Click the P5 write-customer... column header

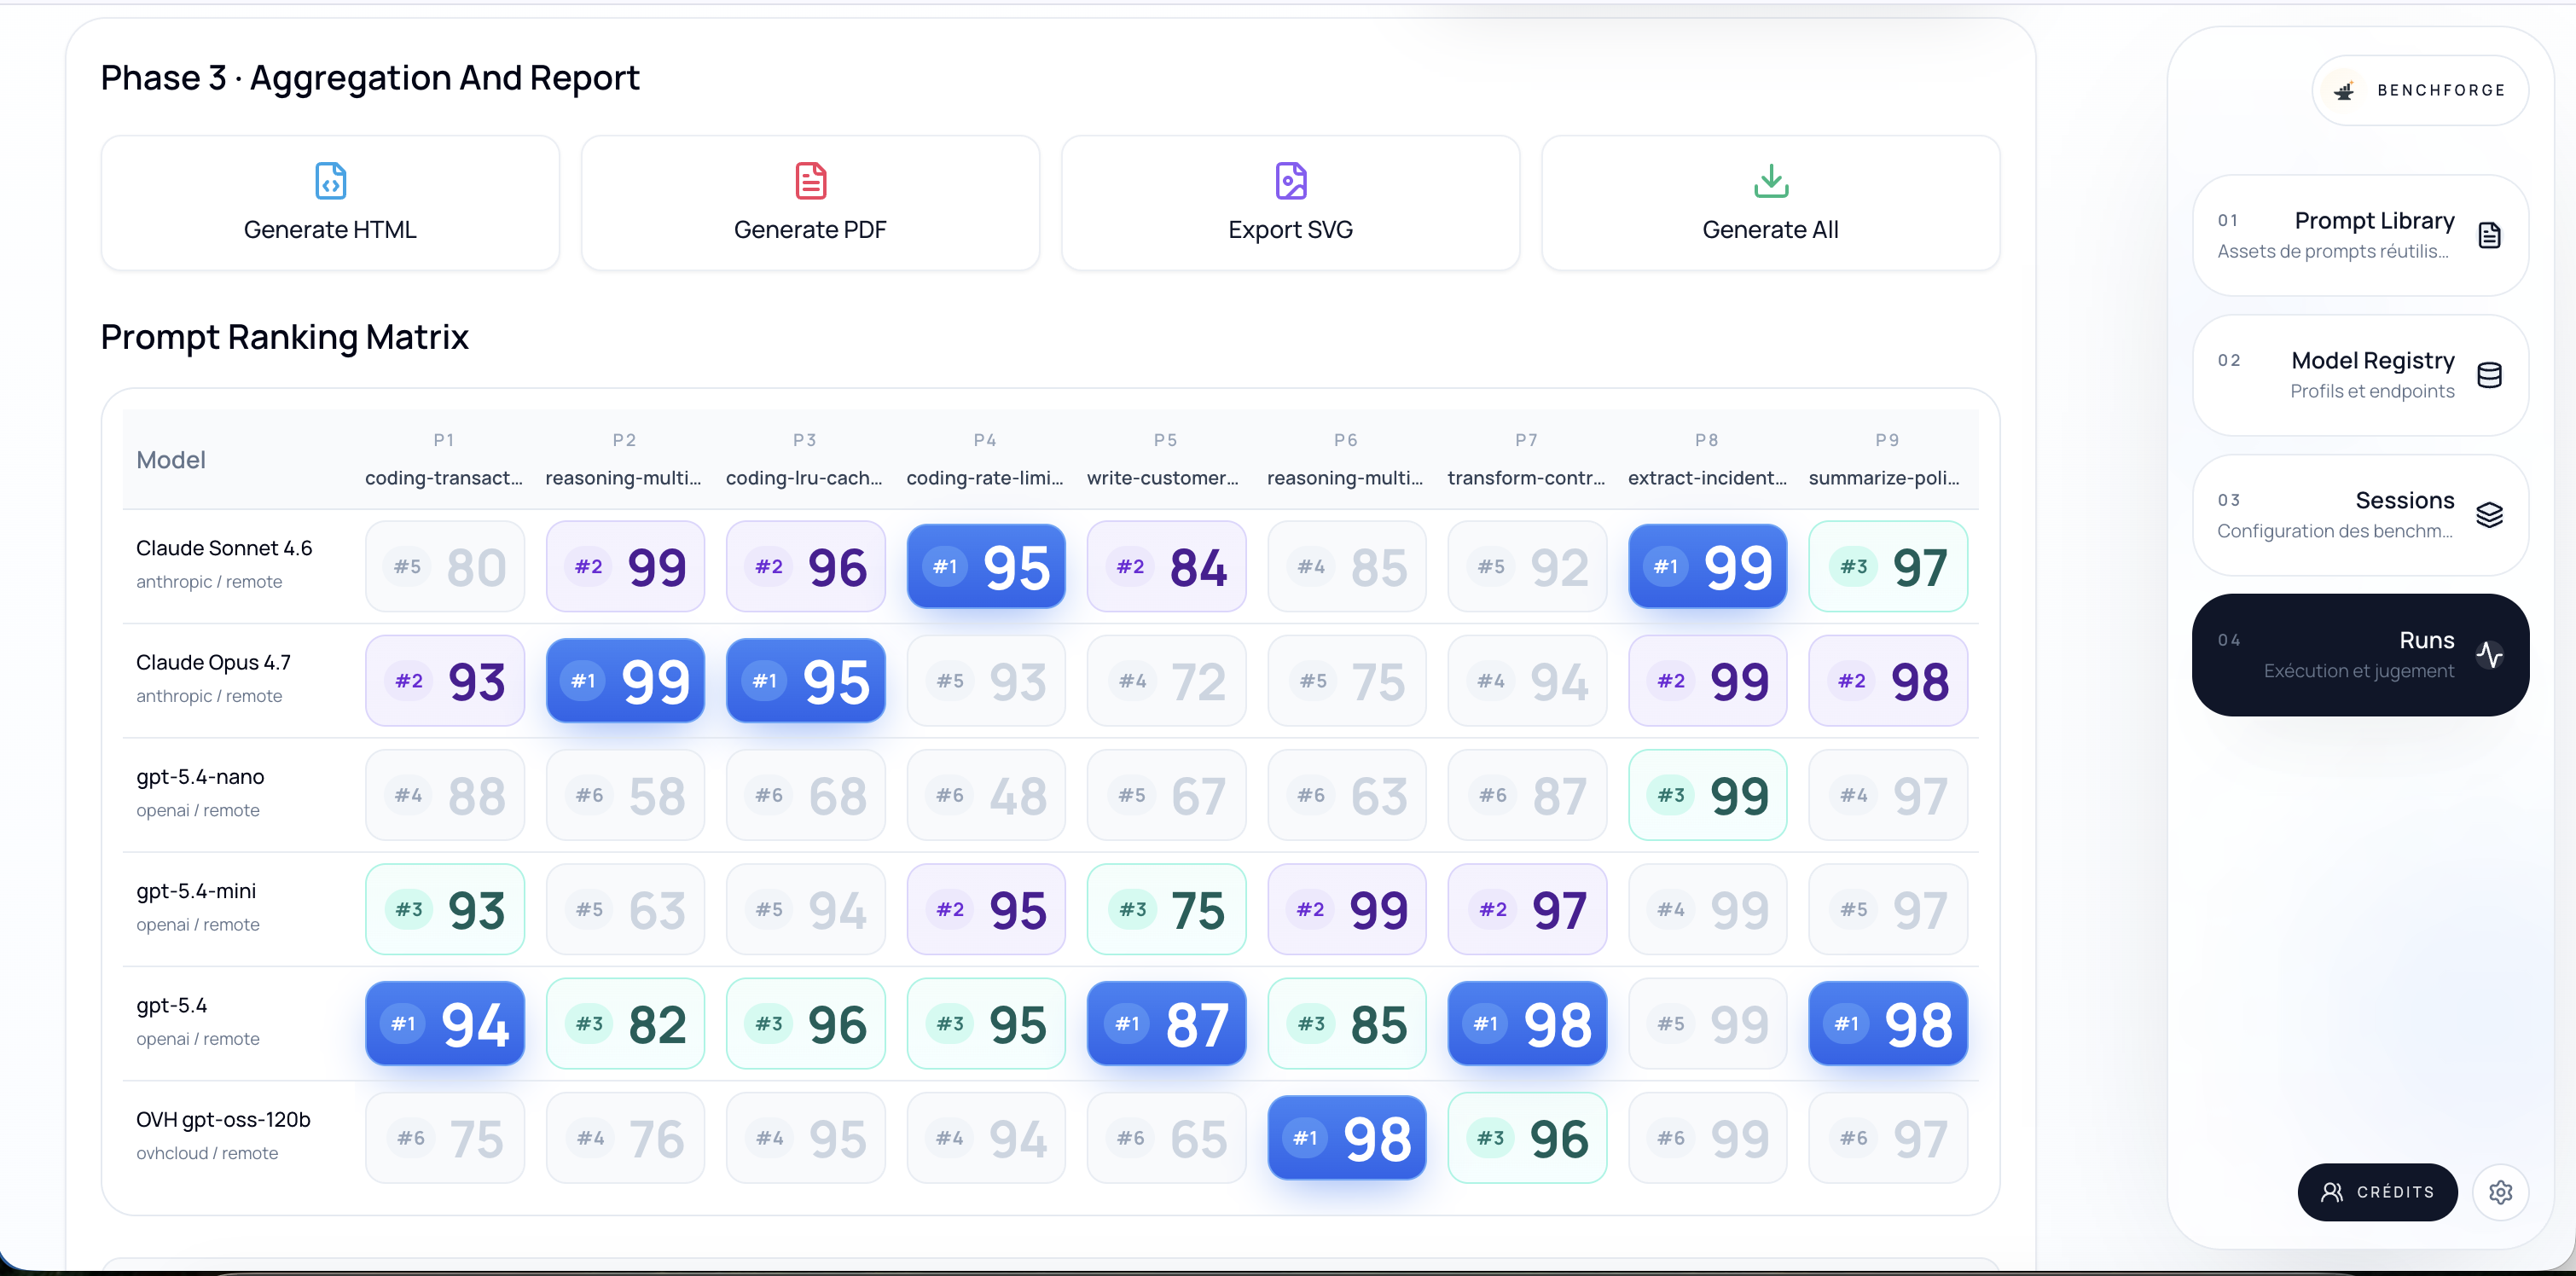click(1164, 460)
